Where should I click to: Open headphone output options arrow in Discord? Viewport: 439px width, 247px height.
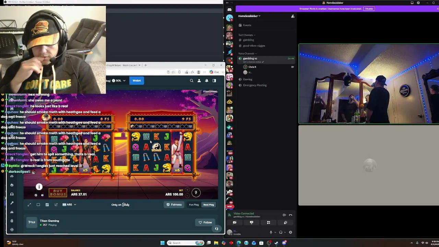coord(285,232)
